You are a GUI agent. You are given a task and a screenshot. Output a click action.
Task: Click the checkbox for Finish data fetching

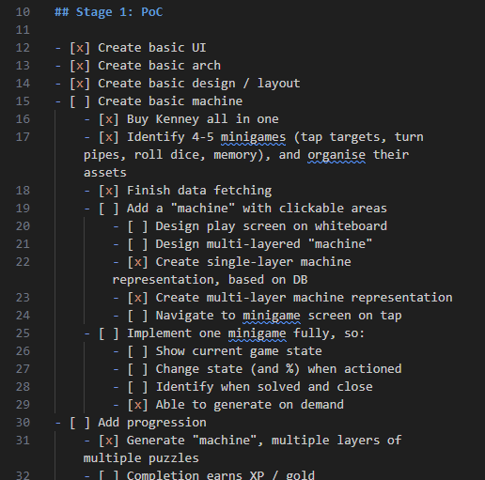click(109, 191)
